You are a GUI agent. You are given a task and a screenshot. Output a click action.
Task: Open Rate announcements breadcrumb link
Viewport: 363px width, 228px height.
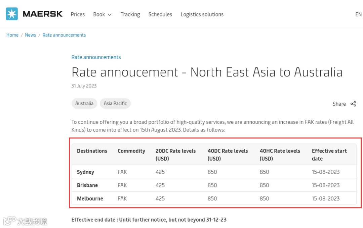(x=64, y=35)
